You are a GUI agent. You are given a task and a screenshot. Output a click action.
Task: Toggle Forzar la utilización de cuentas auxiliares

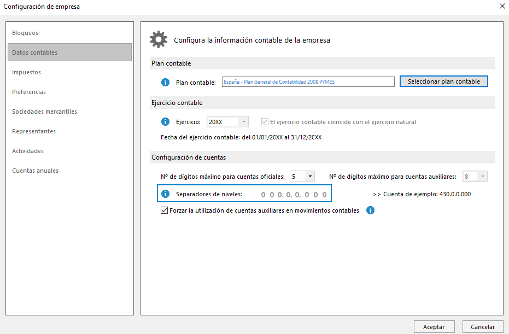pos(164,210)
